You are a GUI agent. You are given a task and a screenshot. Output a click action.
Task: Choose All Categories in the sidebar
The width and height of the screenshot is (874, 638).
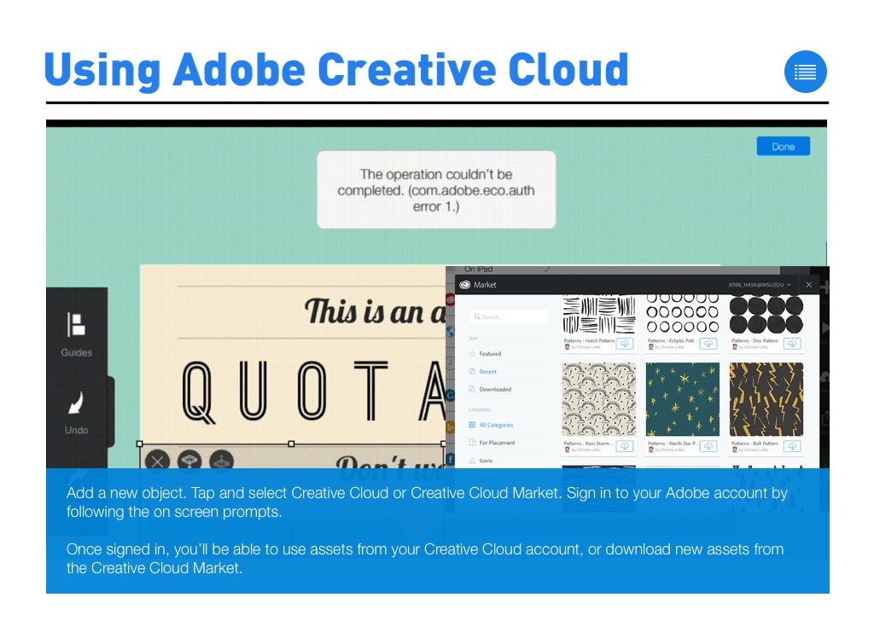pos(496,425)
